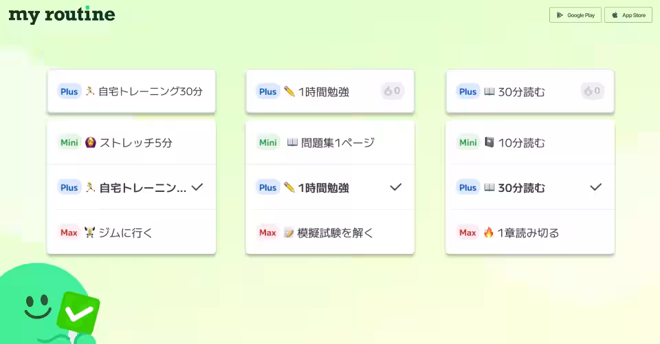The image size is (660, 344).
Task: Toggle checkmark on selected 1時間勉強 row
Action: coord(396,187)
